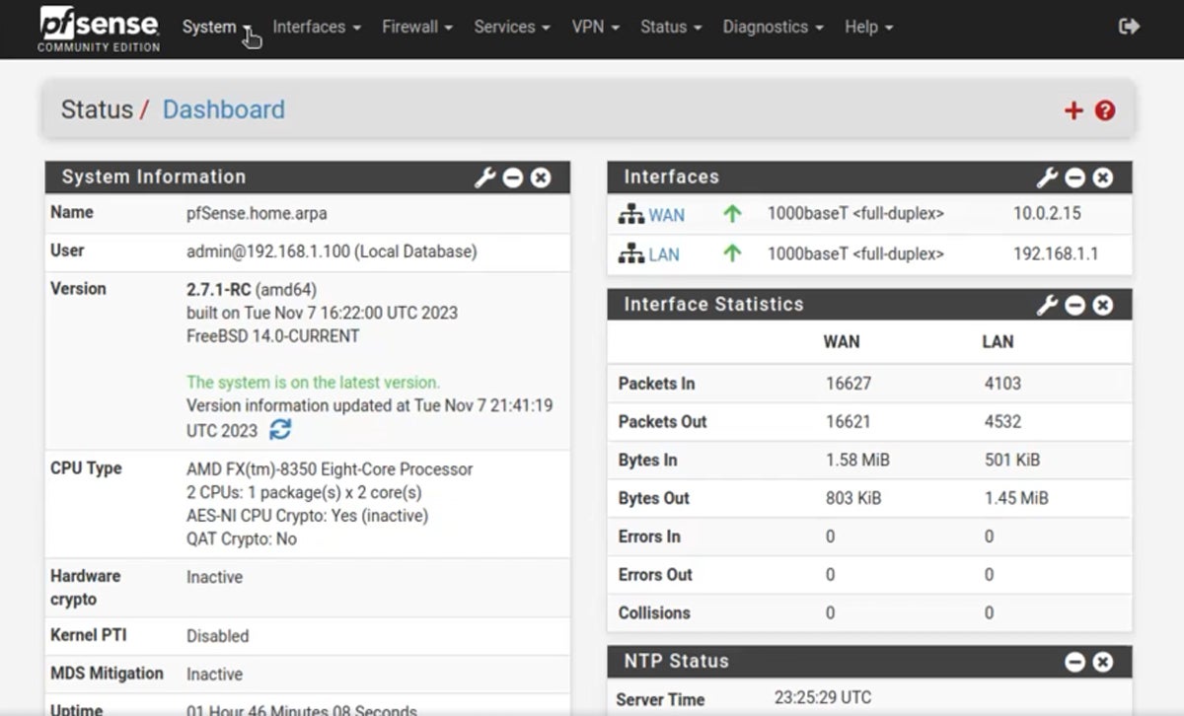Click the FreeBSD 14.0-CURRENT text
1184x716 pixels.
click(x=273, y=335)
